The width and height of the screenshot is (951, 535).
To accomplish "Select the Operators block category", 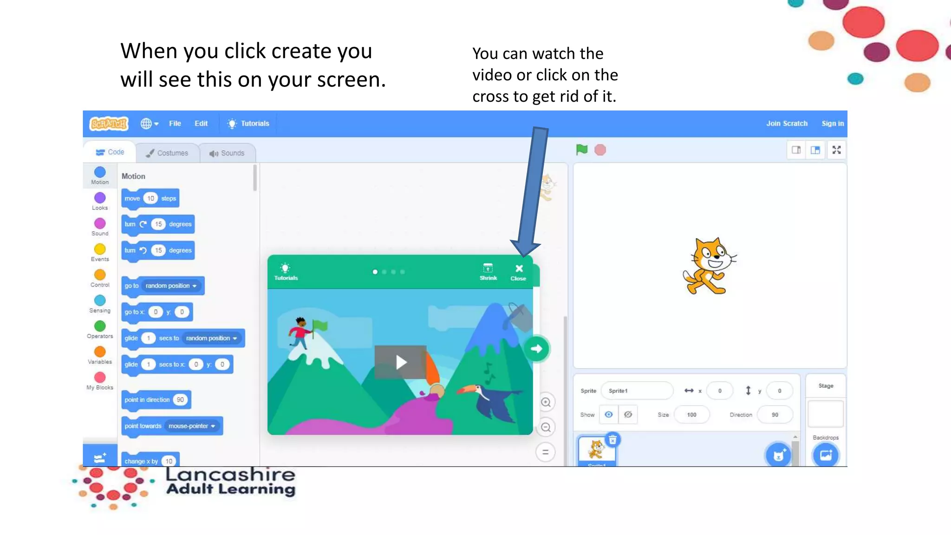I will coord(100,329).
